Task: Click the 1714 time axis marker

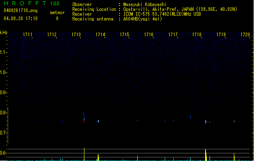Action: pyautogui.click(x=101, y=35)
